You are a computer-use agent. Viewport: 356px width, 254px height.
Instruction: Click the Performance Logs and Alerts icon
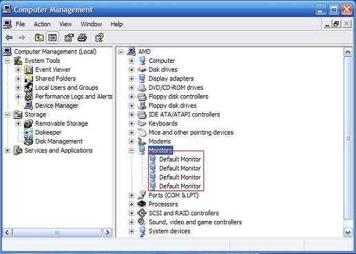tap(29, 97)
